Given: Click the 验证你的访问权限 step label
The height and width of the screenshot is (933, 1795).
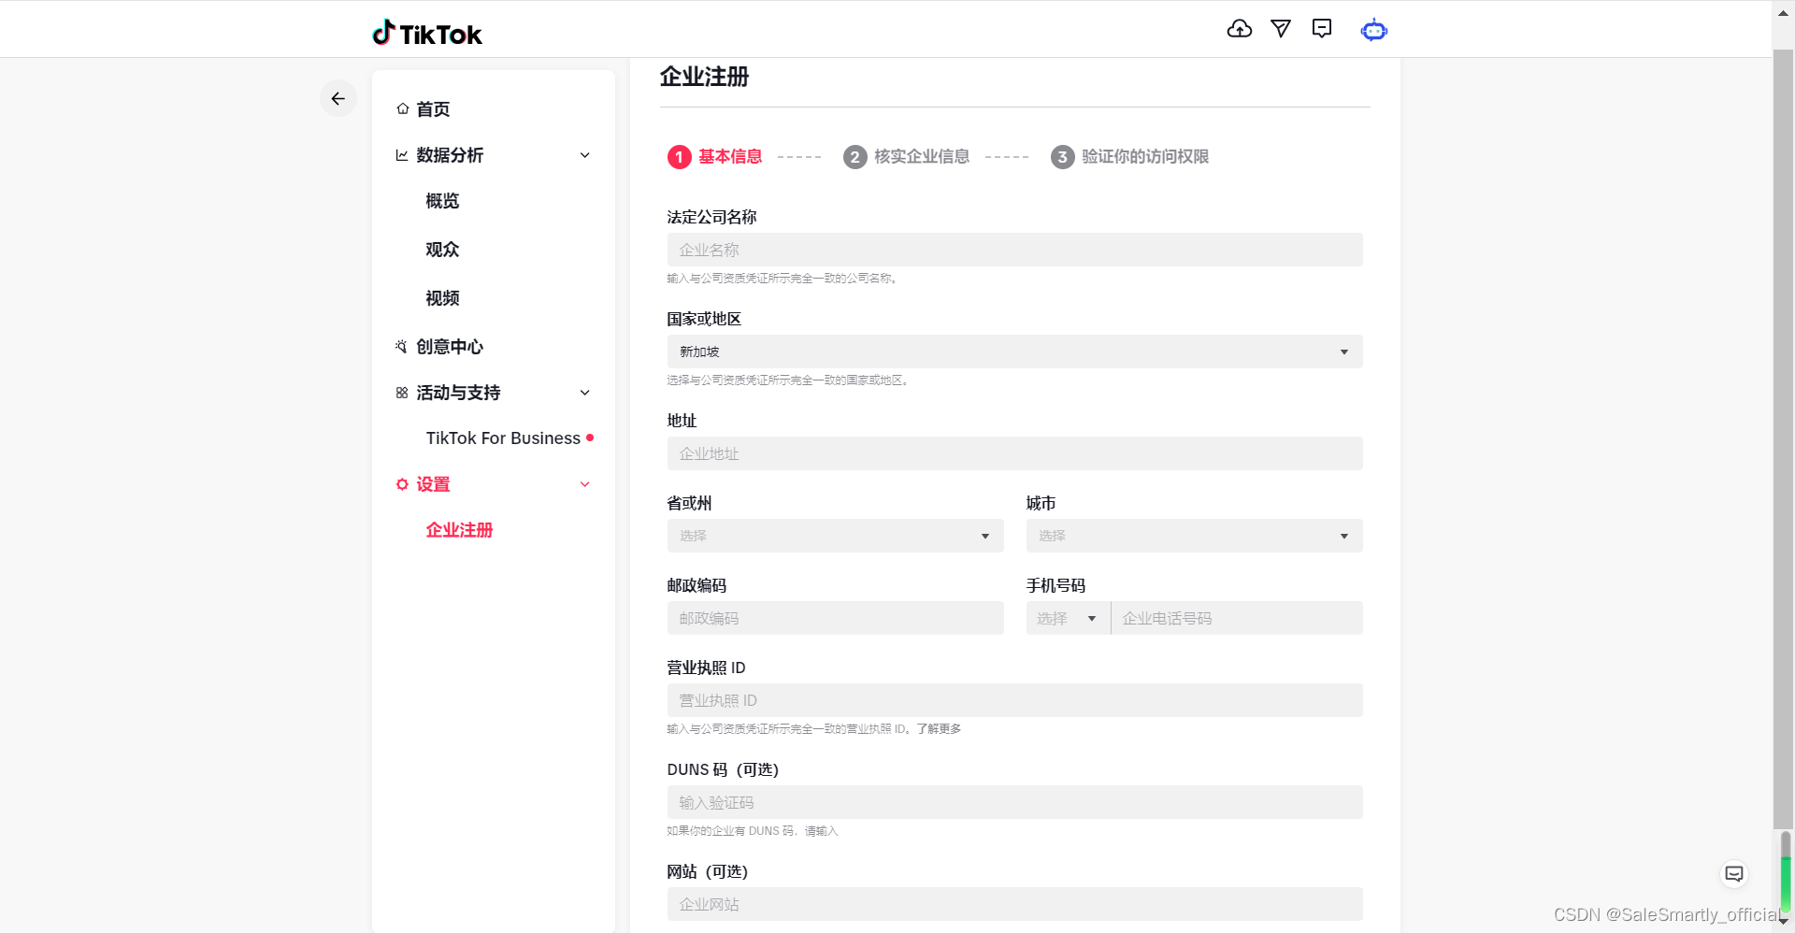Looking at the screenshot, I should (x=1145, y=157).
